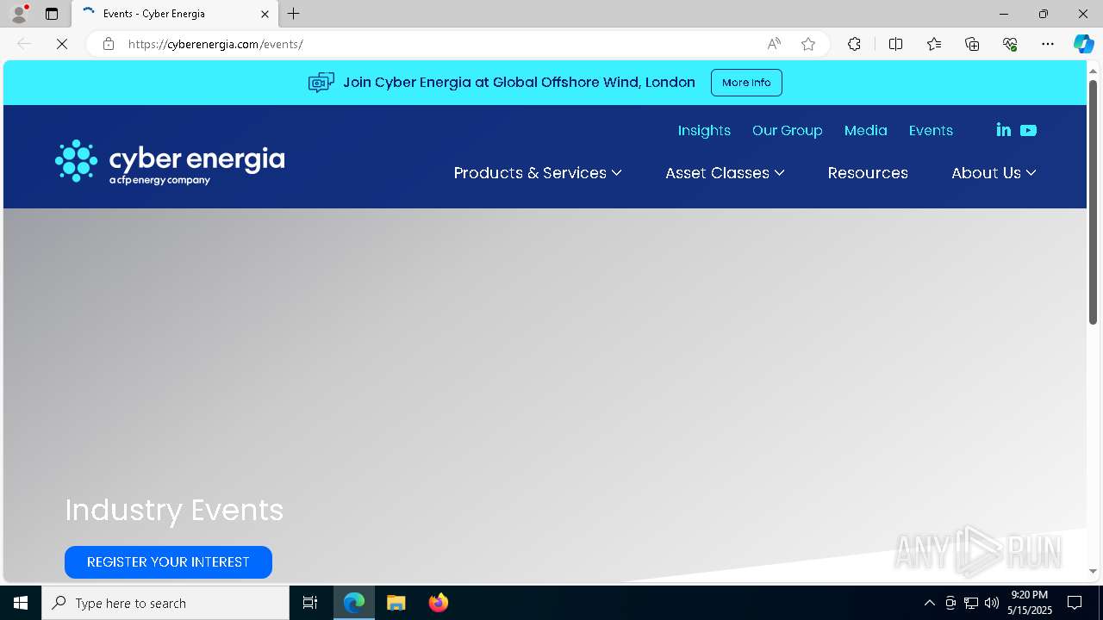Screen dimensions: 1103x620
Task: Open the tab actions menu icon
Action: (52, 14)
